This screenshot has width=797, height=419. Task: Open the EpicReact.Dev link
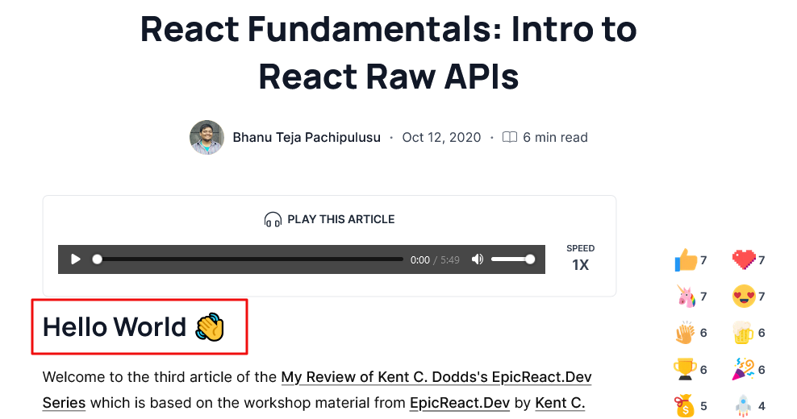click(459, 403)
